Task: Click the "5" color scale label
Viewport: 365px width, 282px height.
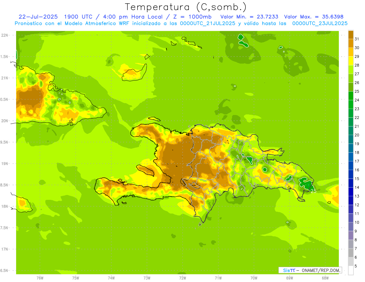Action: click(356, 266)
